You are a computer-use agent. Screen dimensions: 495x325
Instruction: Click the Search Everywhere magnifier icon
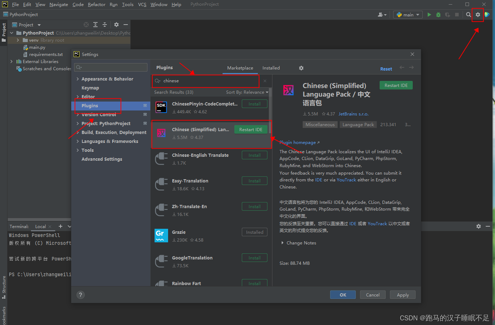(x=468, y=15)
